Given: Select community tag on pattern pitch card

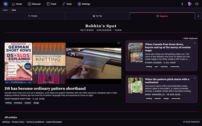Looking at the screenshot, I should pyautogui.click(x=176, y=99).
